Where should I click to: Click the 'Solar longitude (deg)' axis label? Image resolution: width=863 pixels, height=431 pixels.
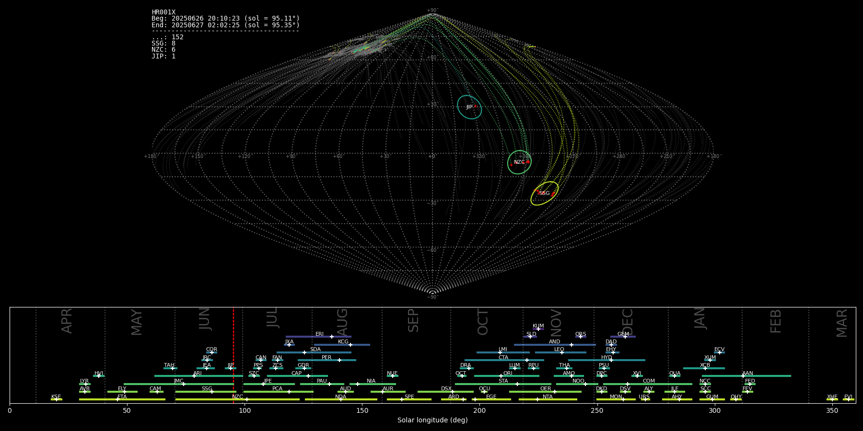point(432,420)
